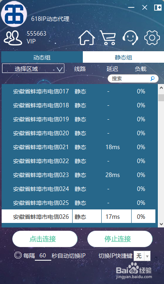Screen dimensions: 164x284
Task: Click the 停止连接 button
Action: 120,239
